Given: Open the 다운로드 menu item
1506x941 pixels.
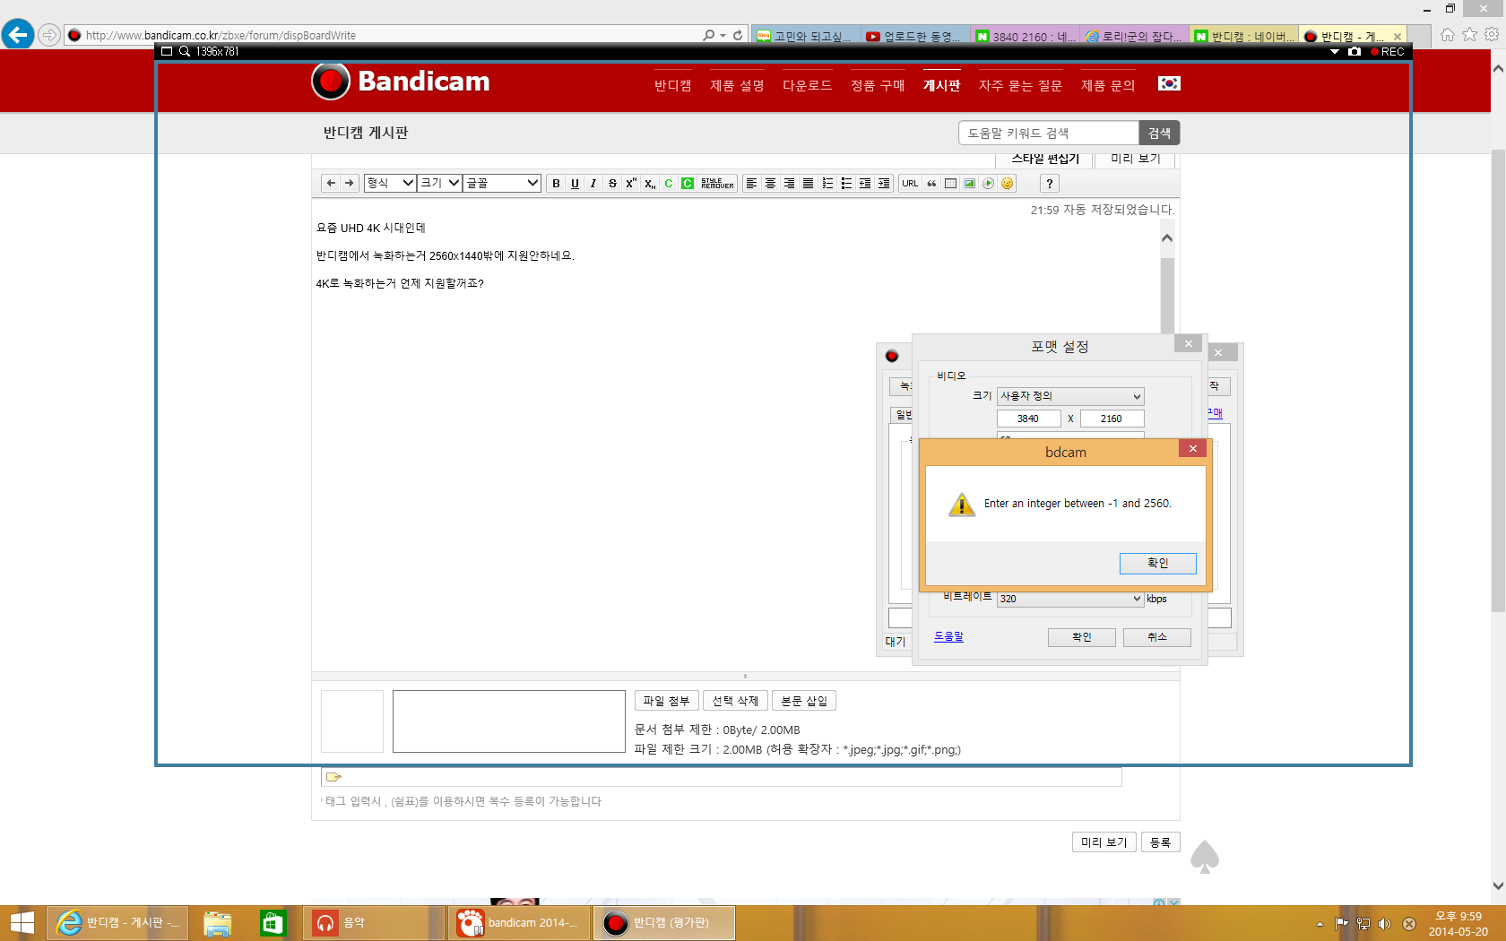Looking at the screenshot, I should point(807,85).
